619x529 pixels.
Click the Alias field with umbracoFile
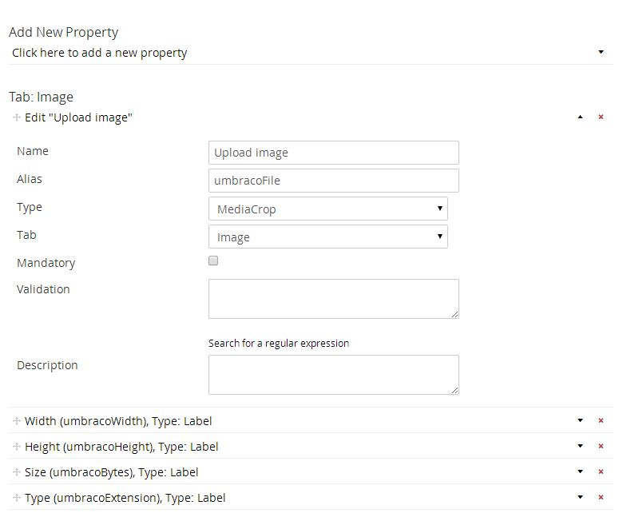333,181
